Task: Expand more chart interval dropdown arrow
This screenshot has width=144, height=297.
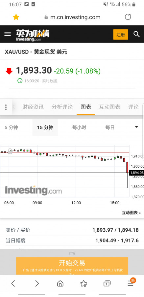Action: (x=136, y=127)
